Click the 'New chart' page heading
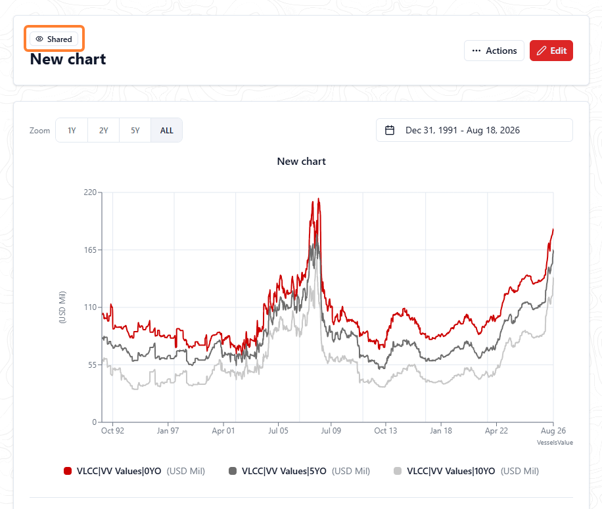Viewport: 602px width, 509px height. click(68, 59)
